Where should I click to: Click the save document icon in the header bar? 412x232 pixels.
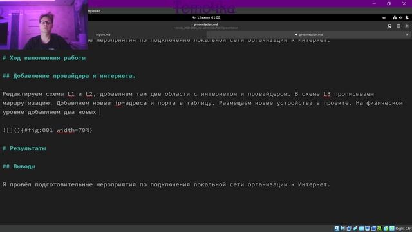pos(389,26)
